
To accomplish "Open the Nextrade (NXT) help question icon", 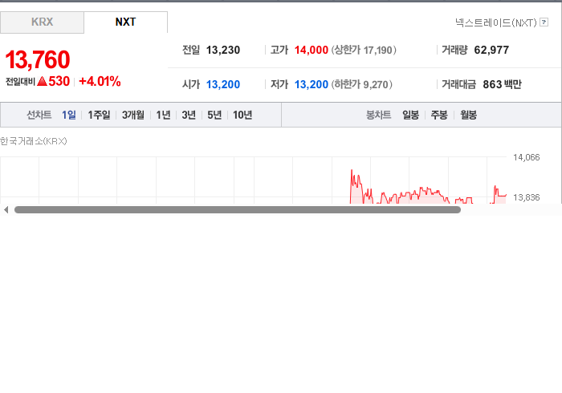I will (x=544, y=22).
